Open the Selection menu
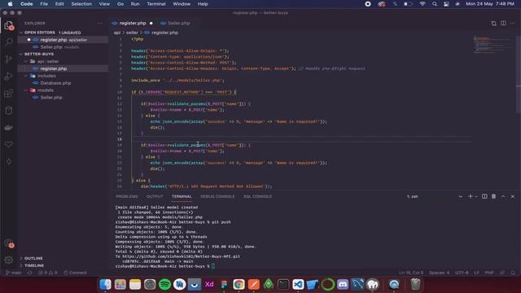 pos(81,4)
